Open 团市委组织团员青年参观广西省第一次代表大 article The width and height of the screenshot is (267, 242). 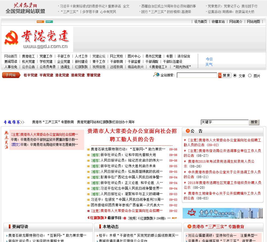(x=127, y=205)
